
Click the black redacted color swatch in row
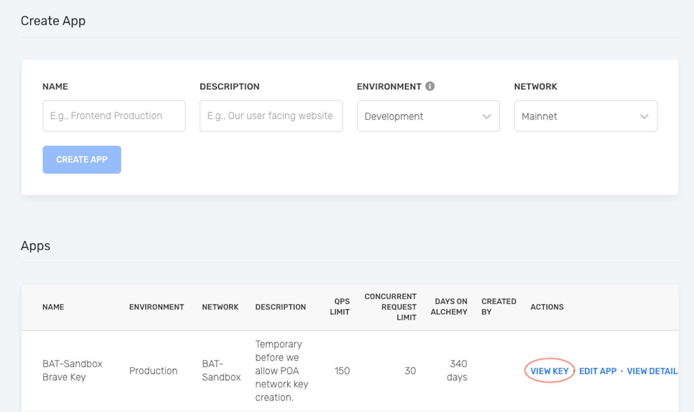click(x=497, y=371)
